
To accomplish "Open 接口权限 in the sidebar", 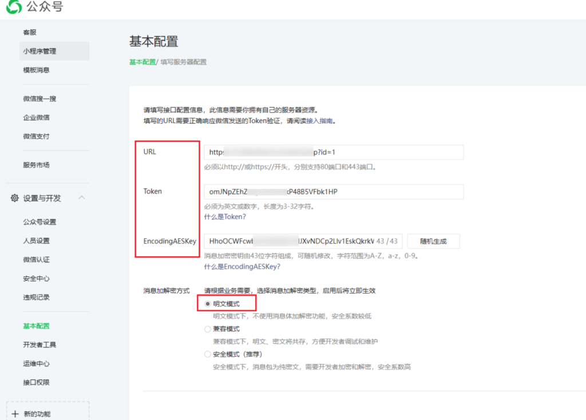I will (x=36, y=382).
